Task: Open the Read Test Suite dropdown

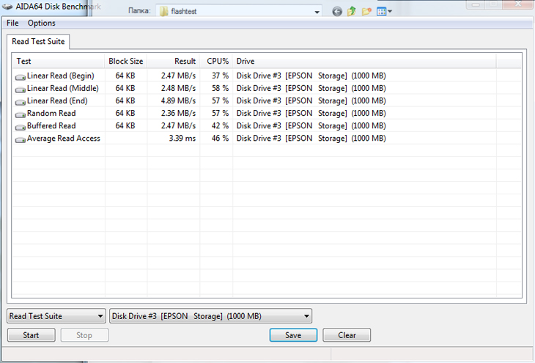Action: [56, 316]
